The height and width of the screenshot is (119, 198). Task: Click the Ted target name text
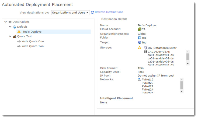point(144,42)
